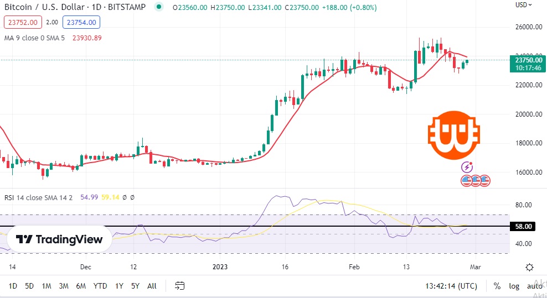The height and width of the screenshot is (298, 547).
Task: Select the All time range
Action: 152,286
